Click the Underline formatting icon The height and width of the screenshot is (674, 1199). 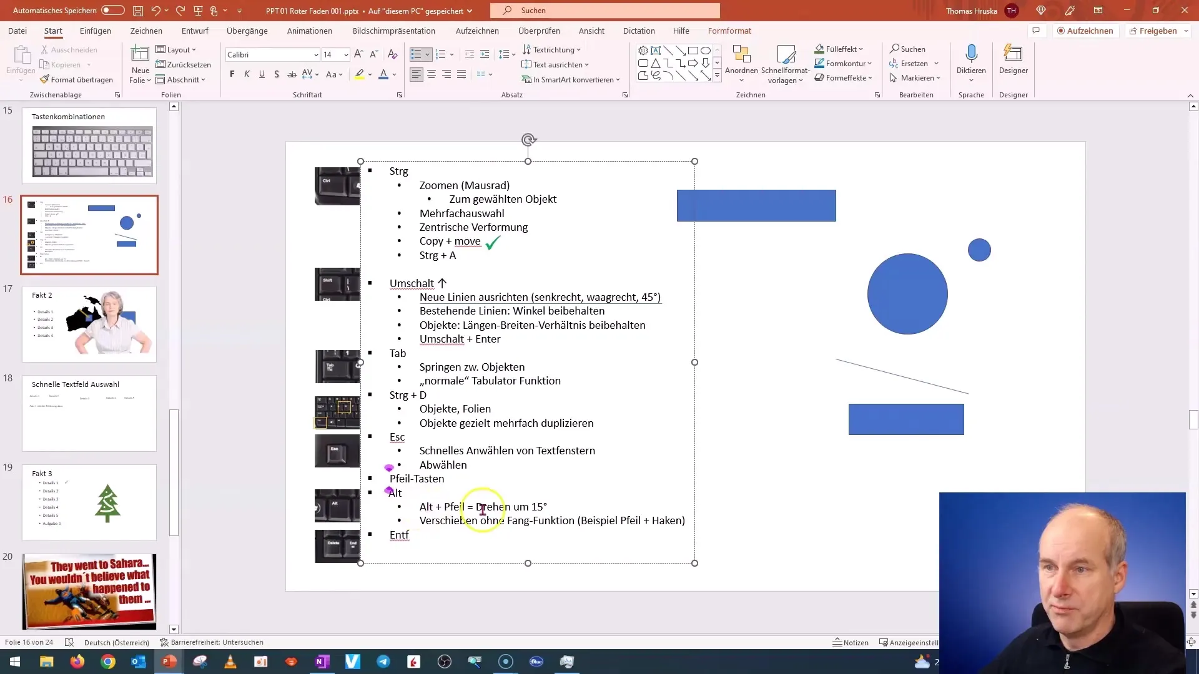point(261,74)
